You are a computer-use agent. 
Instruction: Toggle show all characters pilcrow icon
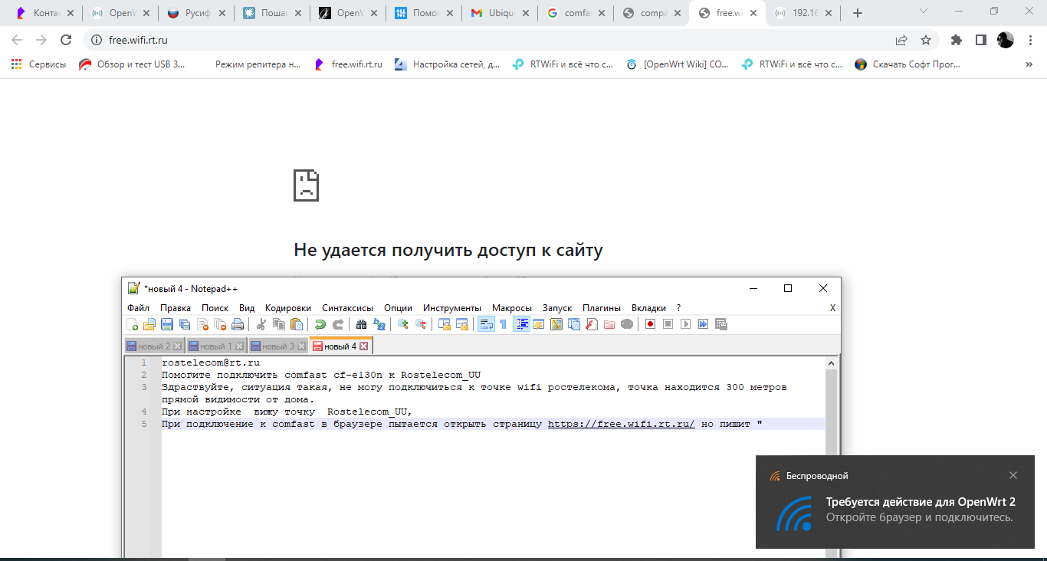tap(503, 324)
